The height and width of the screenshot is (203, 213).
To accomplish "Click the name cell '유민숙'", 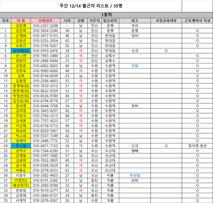I will click(x=21, y=116).
